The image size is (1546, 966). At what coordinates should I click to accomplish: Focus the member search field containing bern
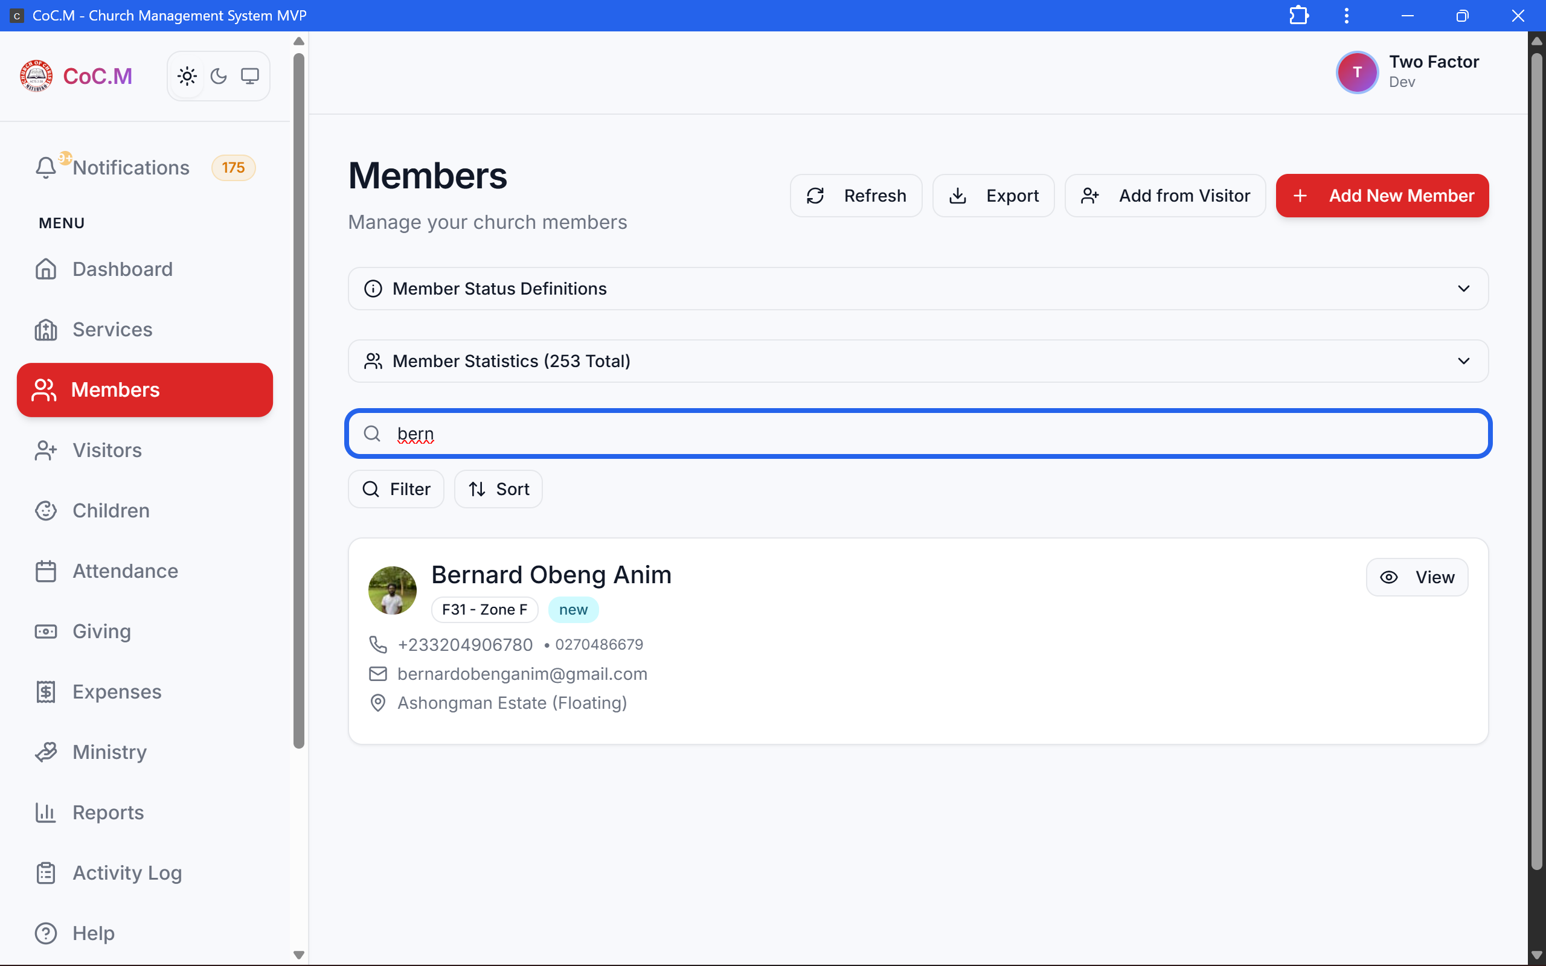(918, 434)
